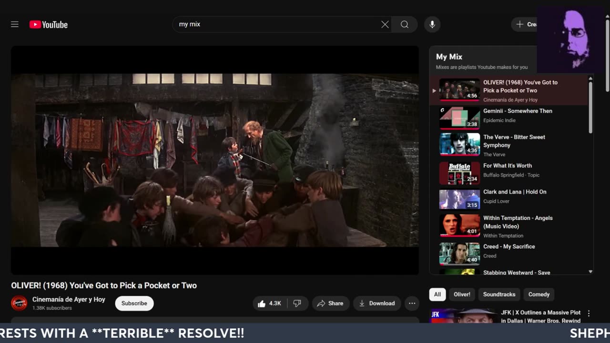610x343 pixels.
Task: Share the Oliver video
Action: coord(330,303)
